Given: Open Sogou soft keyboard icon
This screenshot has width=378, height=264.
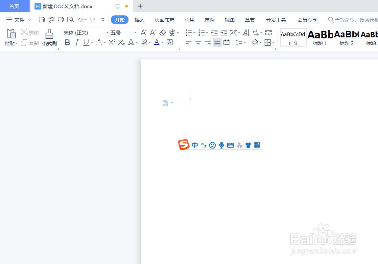Looking at the screenshot, I should (x=230, y=145).
